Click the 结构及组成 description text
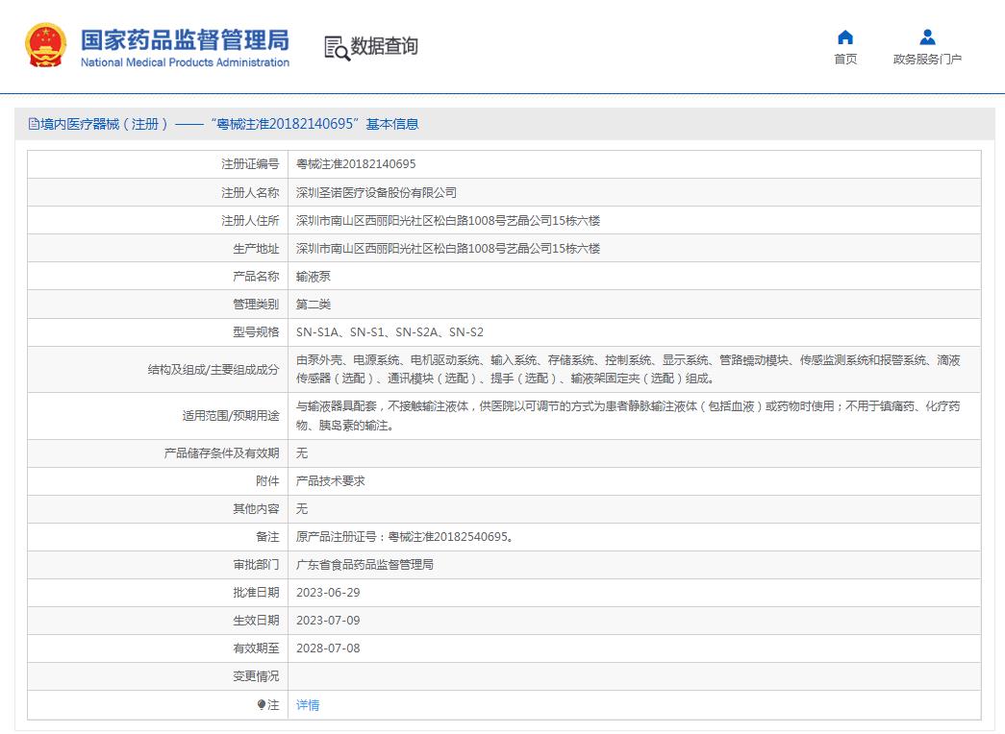The image size is (1005, 734). (x=628, y=369)
